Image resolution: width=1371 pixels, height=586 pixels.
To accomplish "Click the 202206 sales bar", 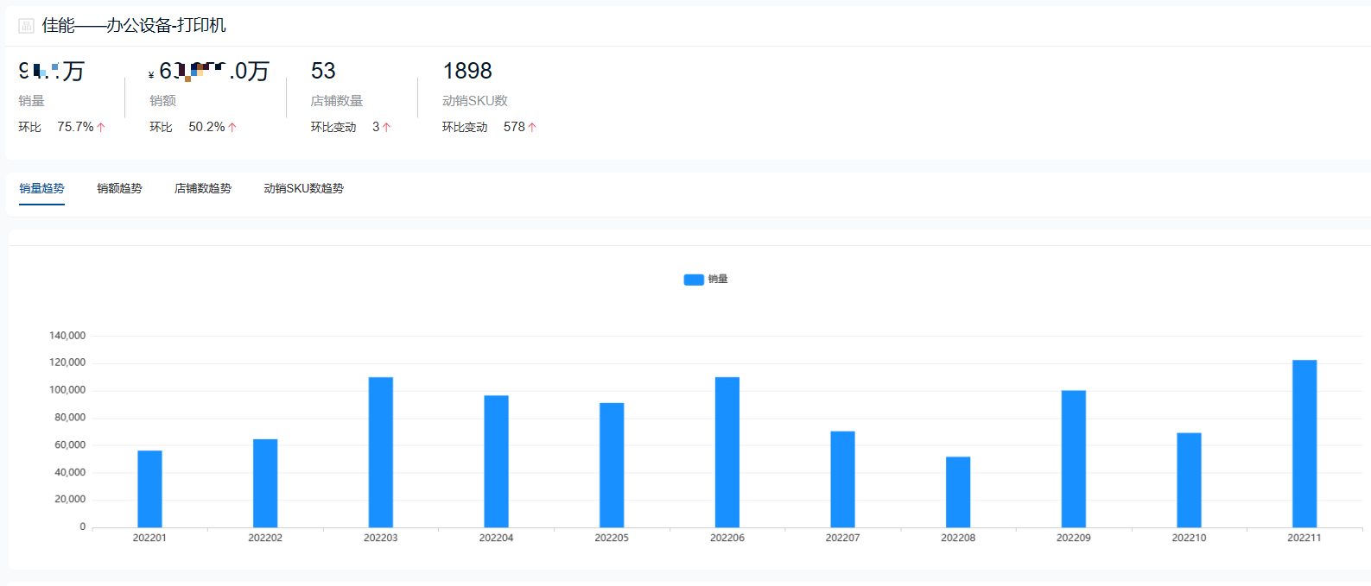I will point(727,452).
